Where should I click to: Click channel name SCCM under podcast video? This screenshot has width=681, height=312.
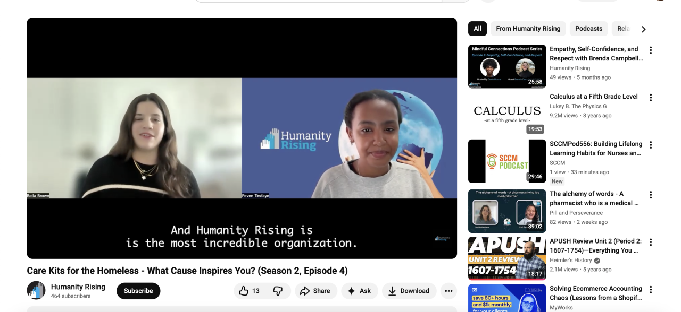tap(557, 163)
